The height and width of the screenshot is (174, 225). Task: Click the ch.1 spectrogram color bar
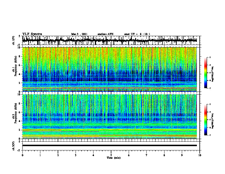[x=205, y=73]
